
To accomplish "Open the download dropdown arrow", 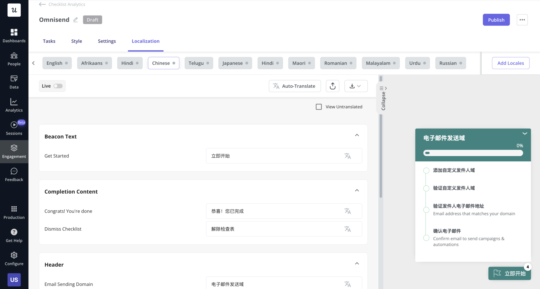I will (359, 86).
